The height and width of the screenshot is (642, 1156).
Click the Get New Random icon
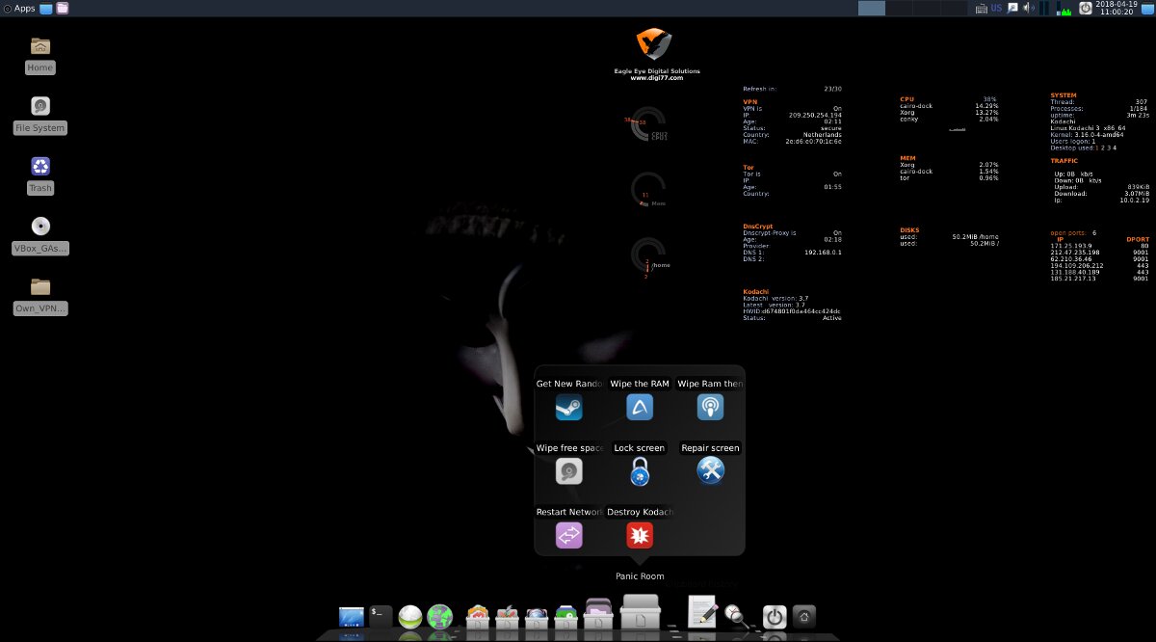[569, 407]
